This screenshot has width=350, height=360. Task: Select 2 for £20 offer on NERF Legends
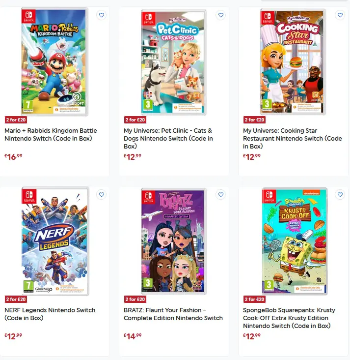click(16, 300)
